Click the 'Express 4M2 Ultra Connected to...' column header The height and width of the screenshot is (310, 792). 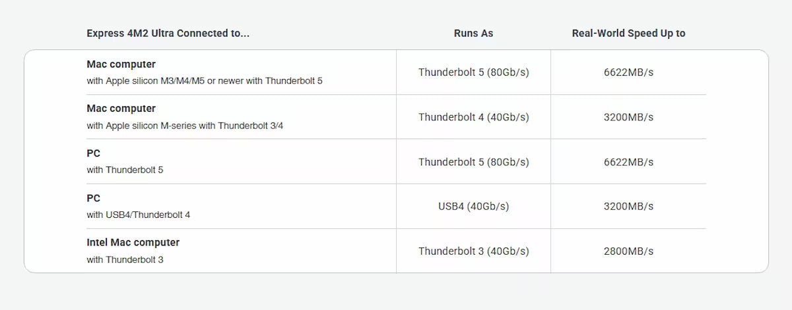[x=168, y=33]
